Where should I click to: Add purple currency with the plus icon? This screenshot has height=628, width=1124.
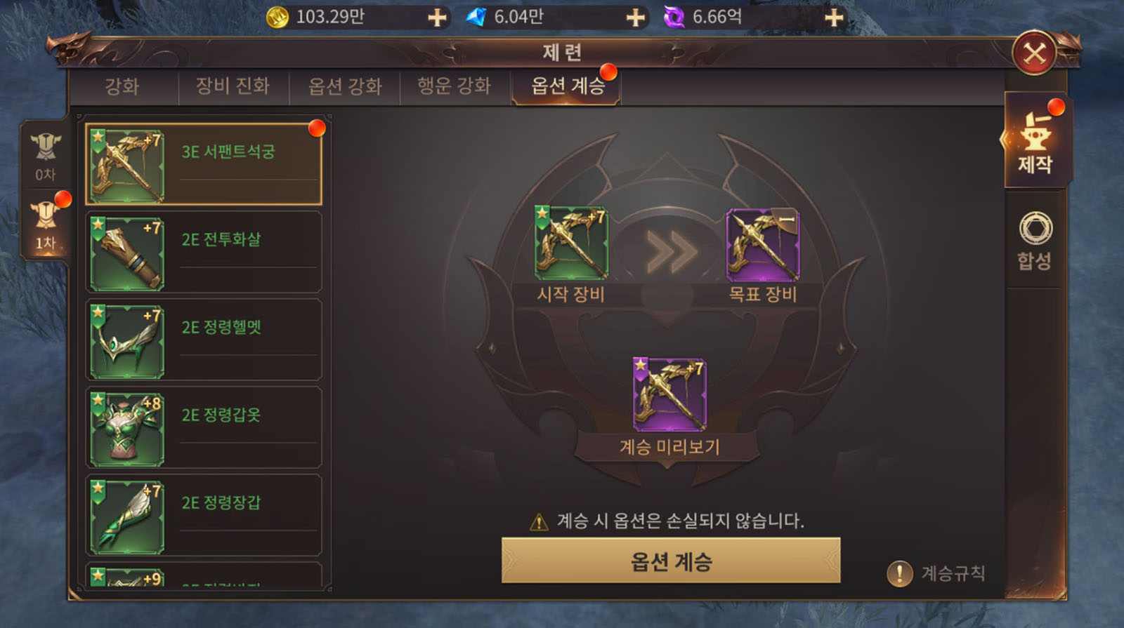[833, 18]
